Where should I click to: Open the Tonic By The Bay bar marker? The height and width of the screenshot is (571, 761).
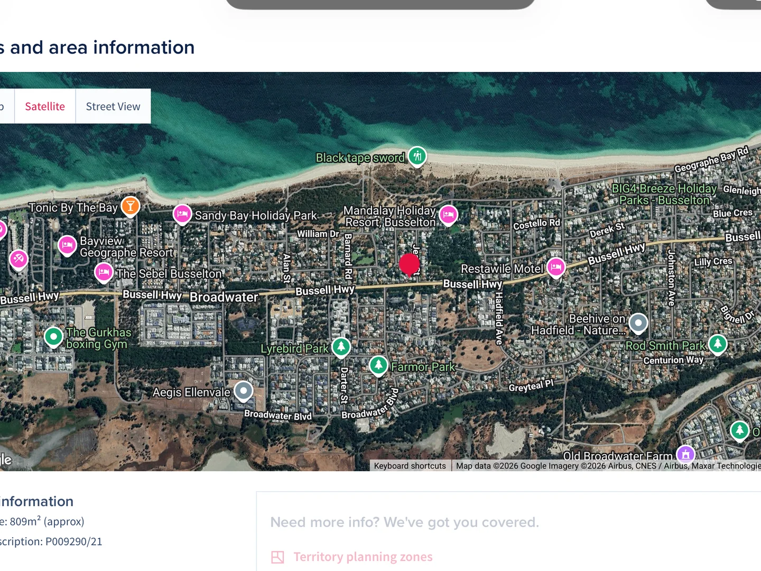(x=130, y=207)
